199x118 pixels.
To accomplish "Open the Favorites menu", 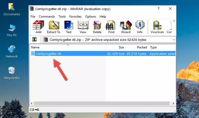I will (x=75, y=17).
